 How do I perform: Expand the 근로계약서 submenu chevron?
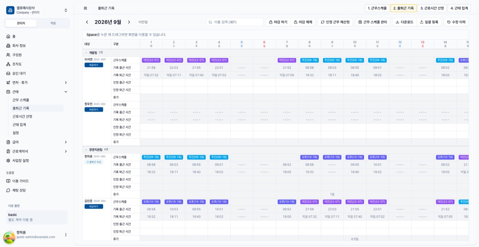pyautogui.click(x=66, y=151)
